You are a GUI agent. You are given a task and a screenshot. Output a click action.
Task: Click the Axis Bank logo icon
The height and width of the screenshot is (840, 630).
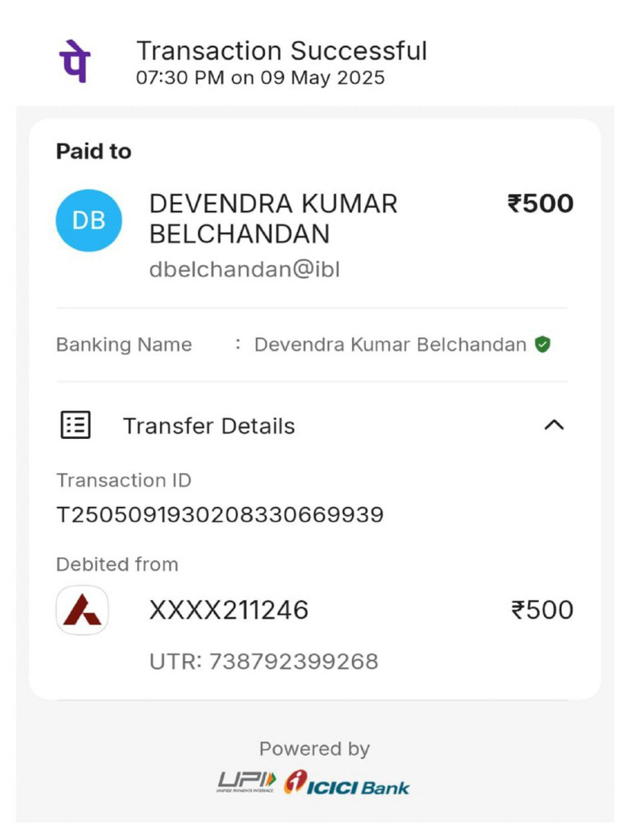click(x=82, y=610)
